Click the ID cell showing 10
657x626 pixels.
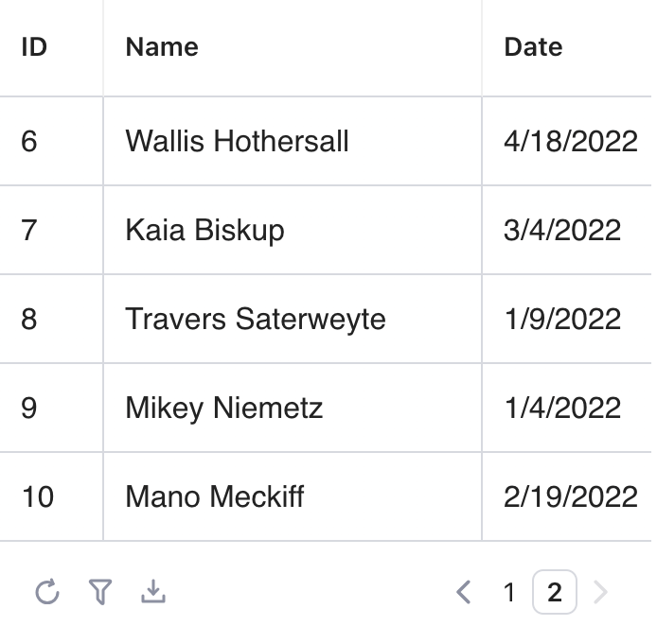(x=38, y=496)
